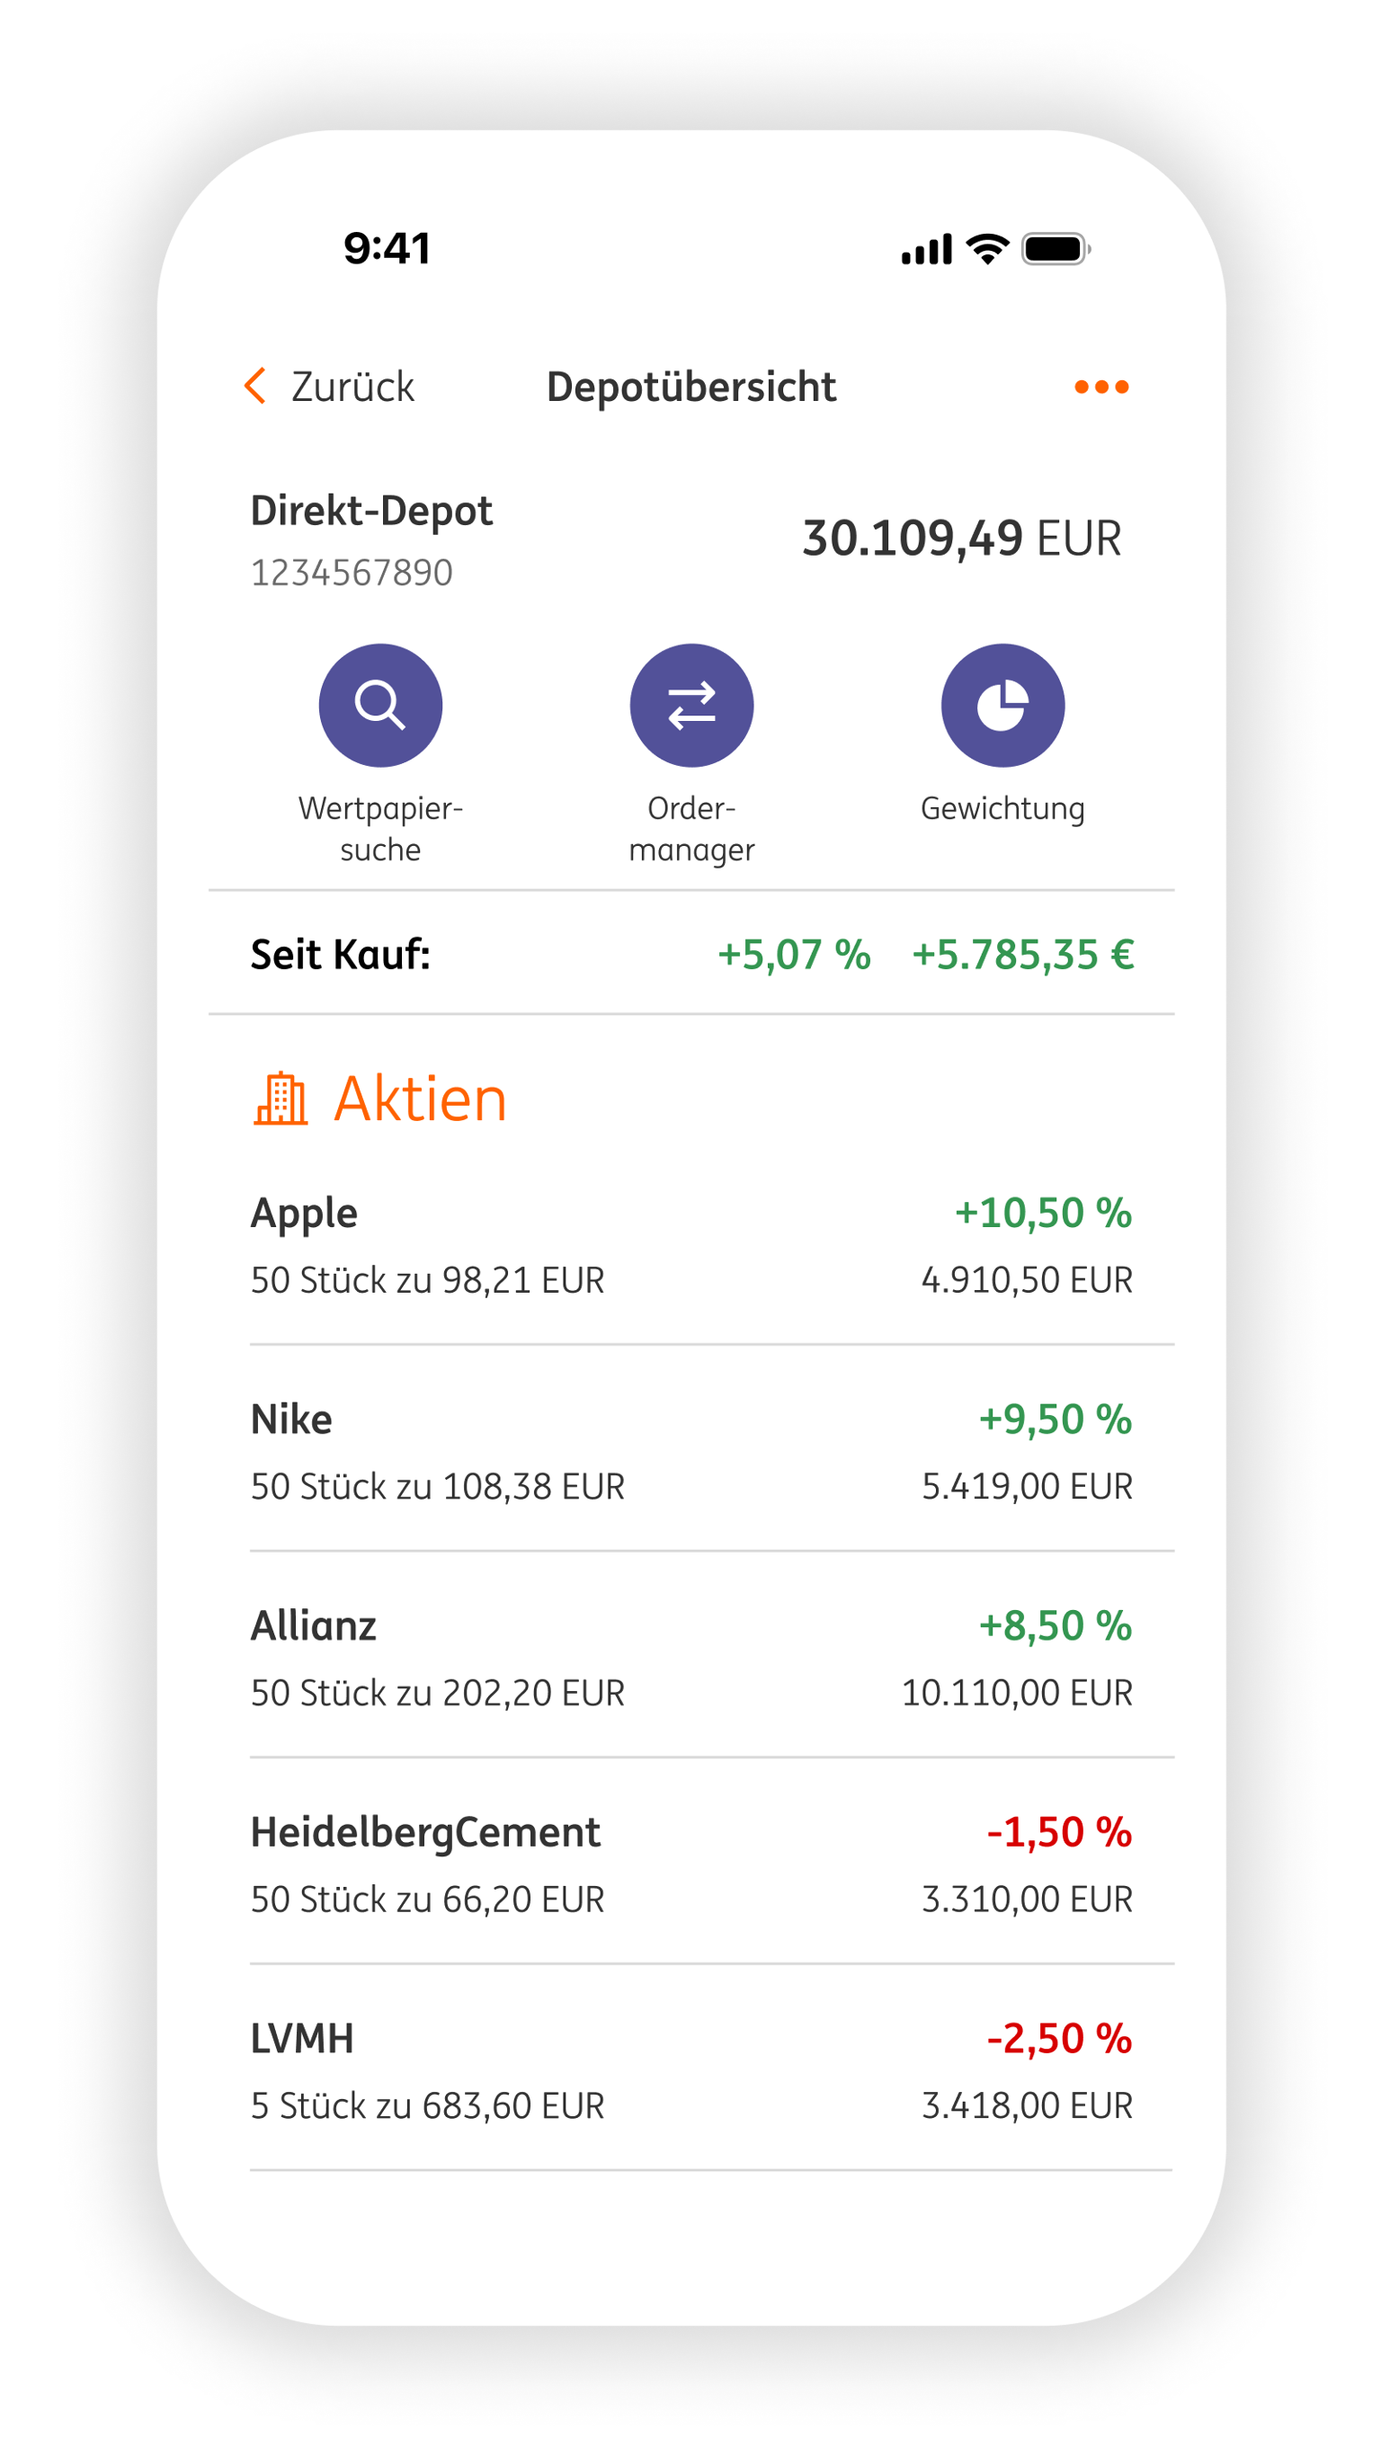Tap the Aktien building icon
This screenshot has height=2456, width=1381.
click(x=281, y=1099)
